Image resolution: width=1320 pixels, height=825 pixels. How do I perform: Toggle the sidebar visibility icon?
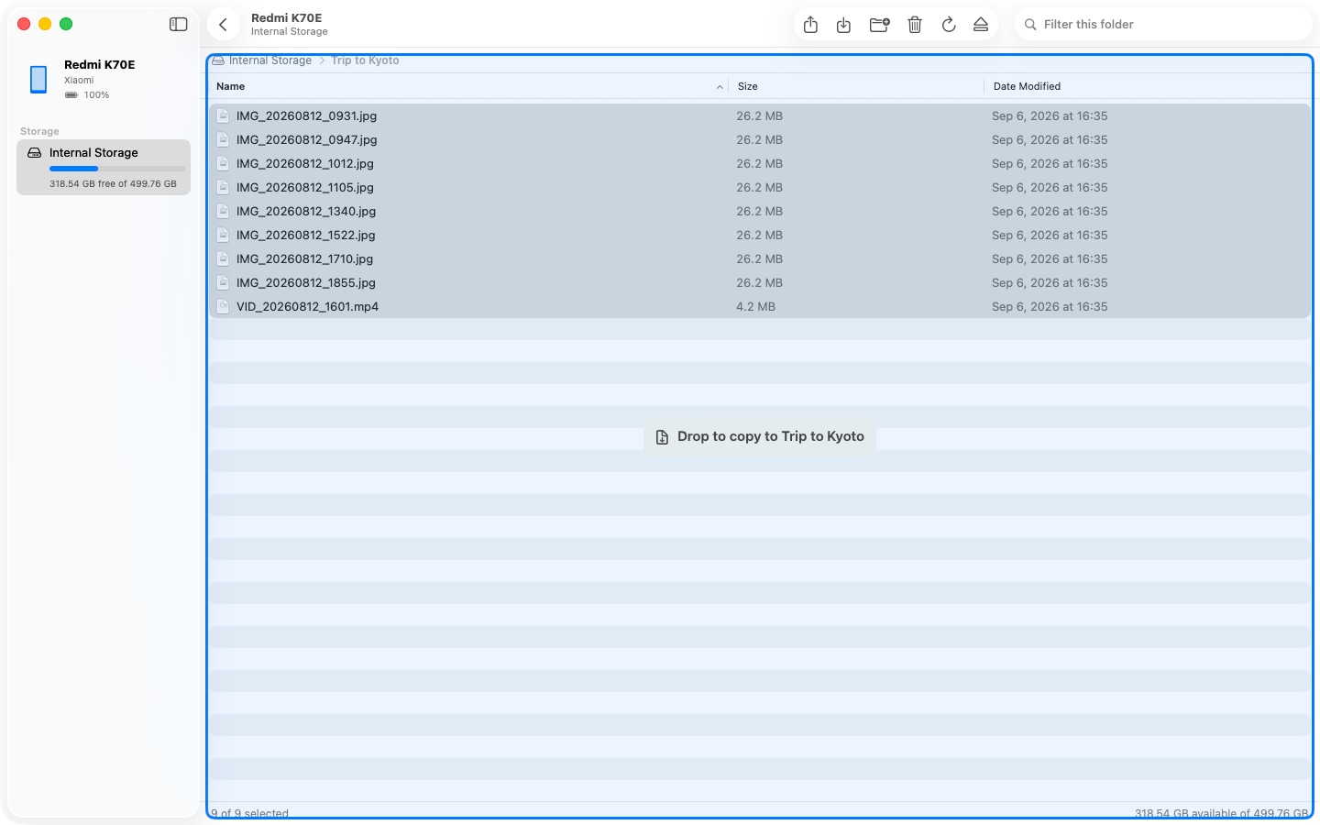click(x=179, y=25)
